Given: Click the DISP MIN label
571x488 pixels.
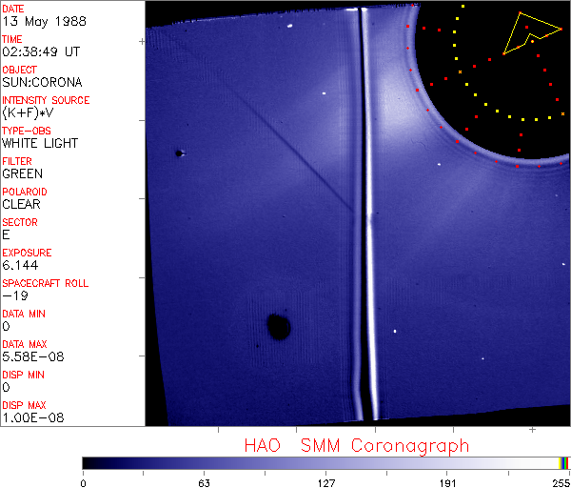Looking at the screenshot, I should tap(23, 375).
